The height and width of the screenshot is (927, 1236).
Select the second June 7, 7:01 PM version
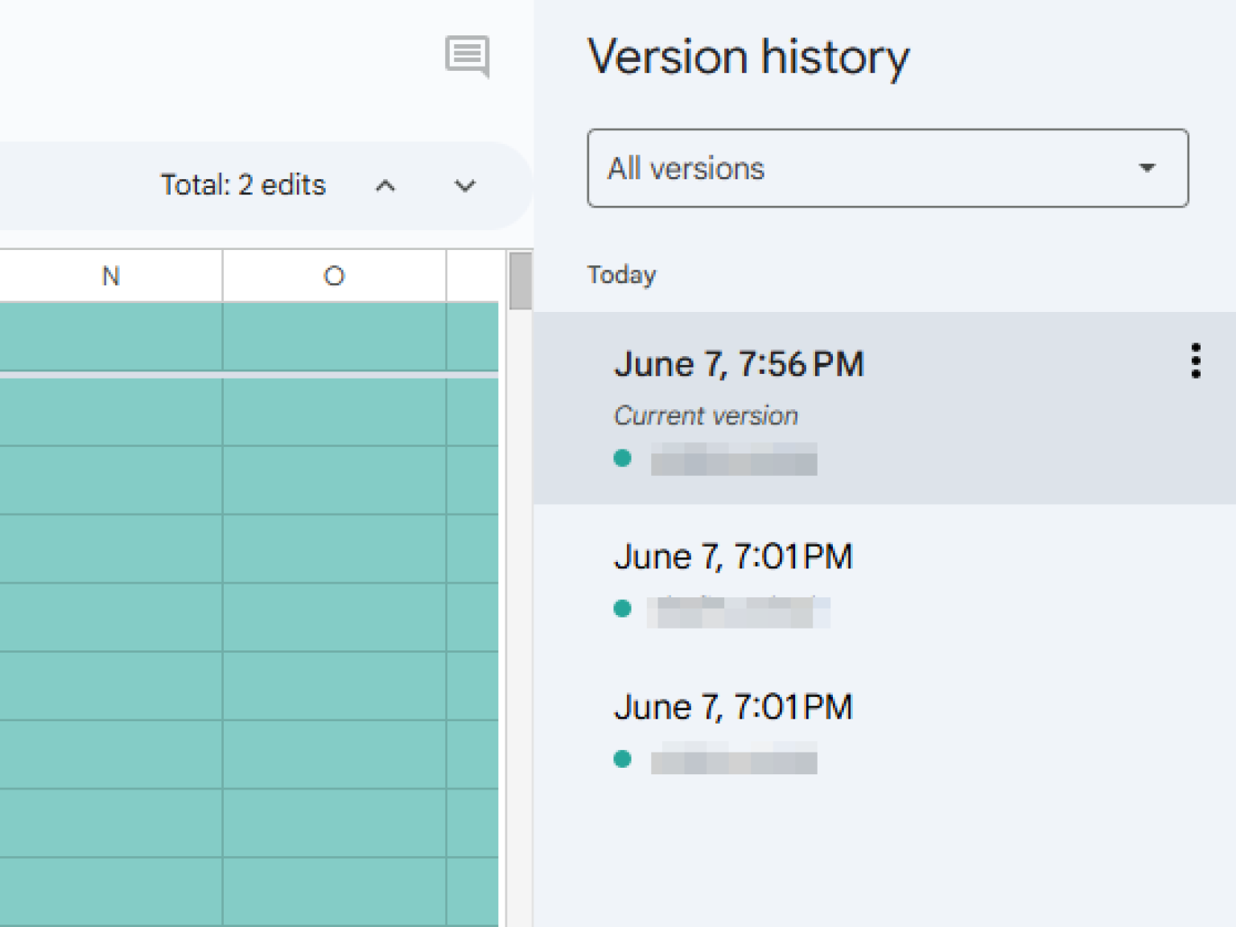coord(733,706)
